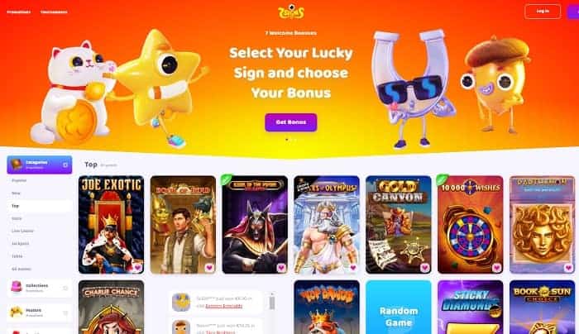Screen dimensions: 579x334
Task: Favorite the Joe Exotic game with heart icon
Action: click(x=138, y=268)
